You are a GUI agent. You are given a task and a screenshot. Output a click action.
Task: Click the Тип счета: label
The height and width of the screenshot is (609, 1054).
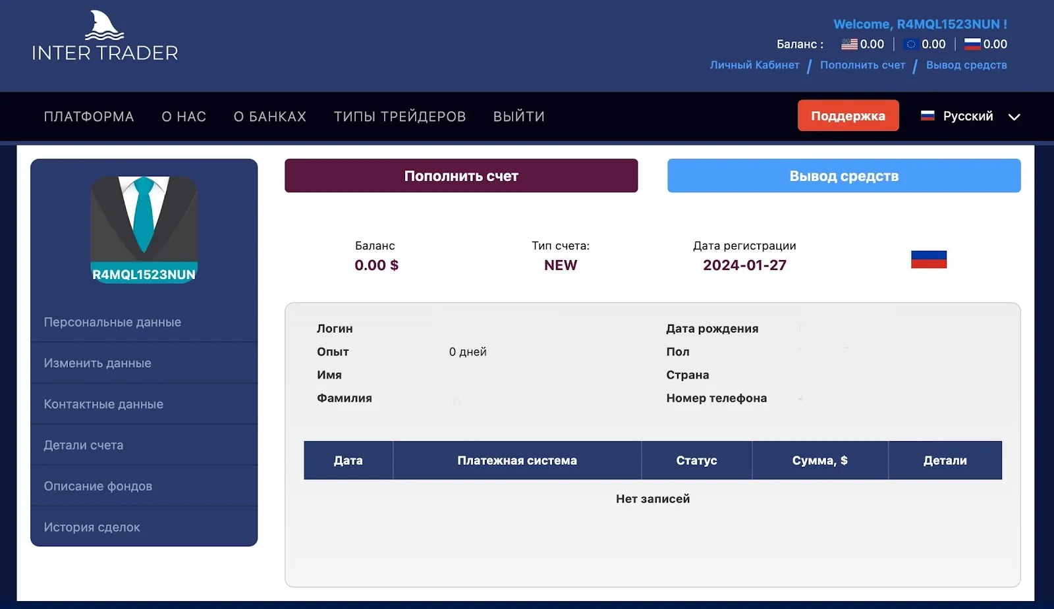561,246
